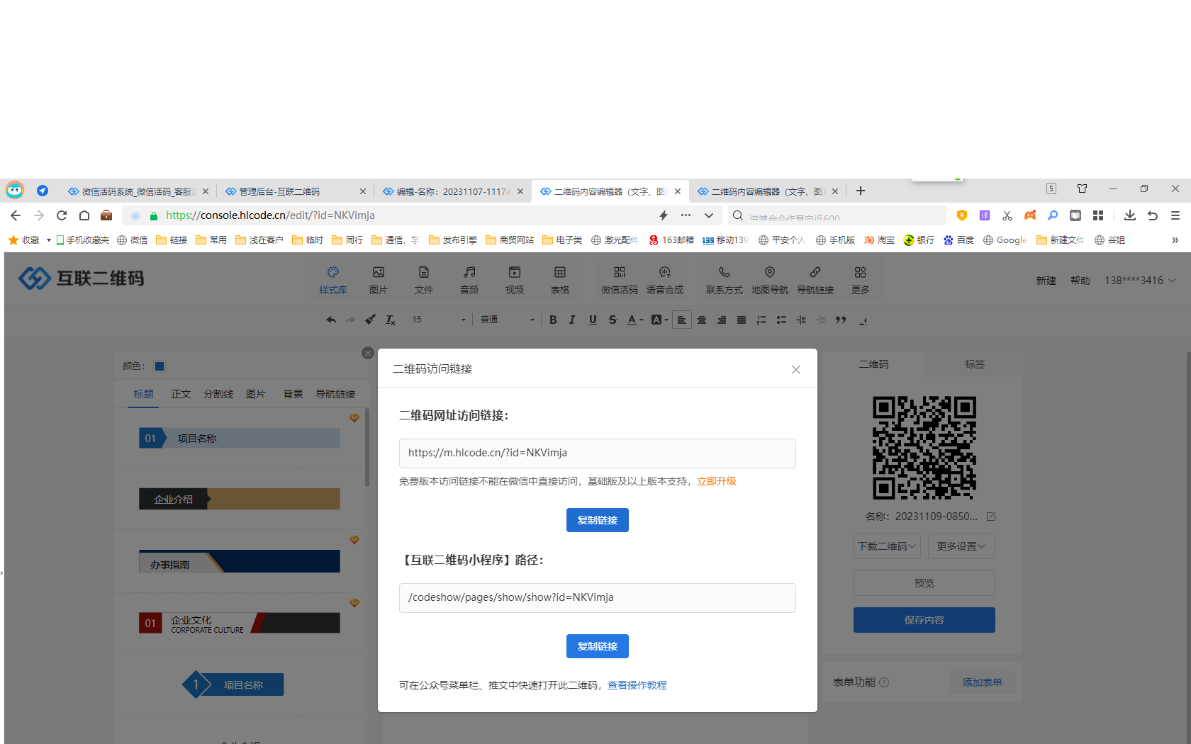Expand the 更多设置 settings dropdown

tap(961, 546)
